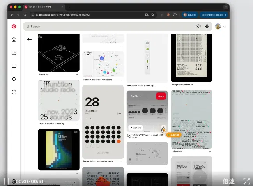Screen dimensions: 253x186
Task: Open the Pinterest Home feed icon
Action: [14, 39]
